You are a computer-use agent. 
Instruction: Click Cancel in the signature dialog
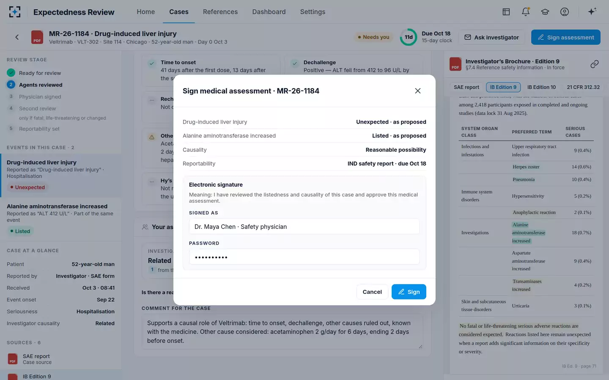point(372,292)
